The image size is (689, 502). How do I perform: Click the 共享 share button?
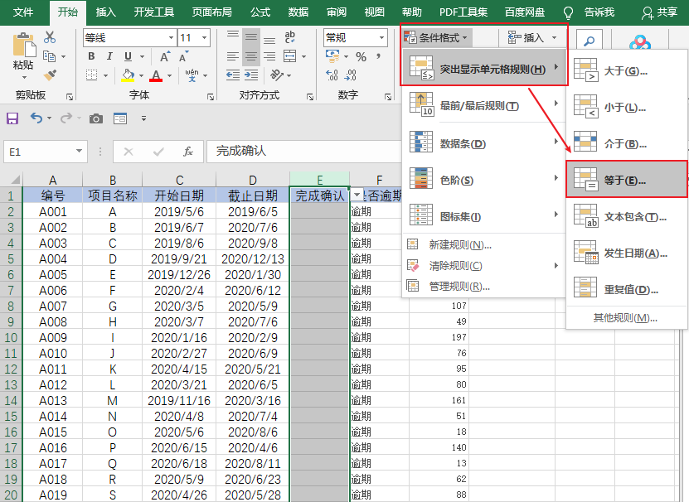click(x=659, y=12)
